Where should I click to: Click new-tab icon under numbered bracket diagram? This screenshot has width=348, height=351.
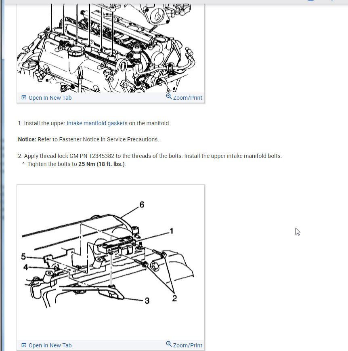[24, 345]
